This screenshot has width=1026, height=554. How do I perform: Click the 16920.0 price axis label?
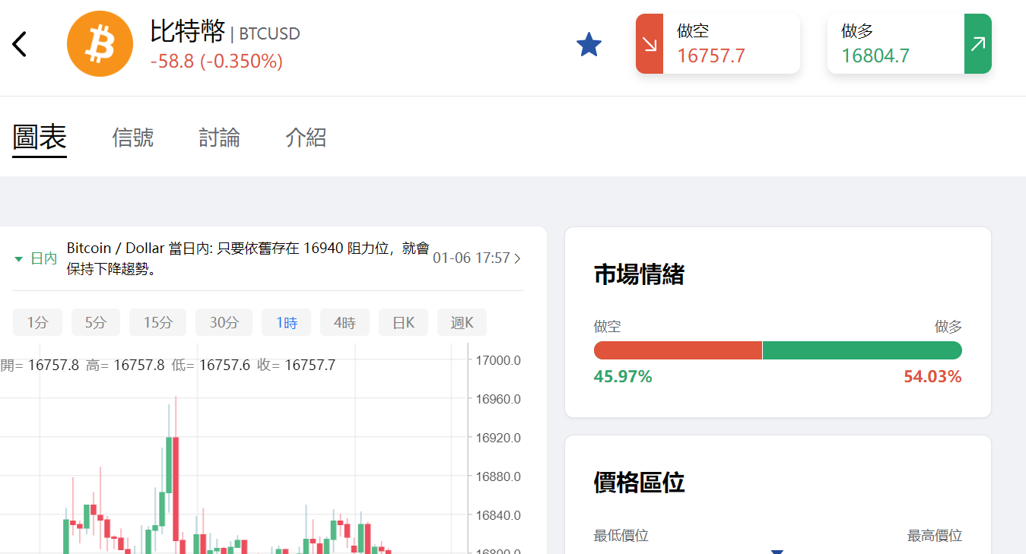[x=498, y=438]
